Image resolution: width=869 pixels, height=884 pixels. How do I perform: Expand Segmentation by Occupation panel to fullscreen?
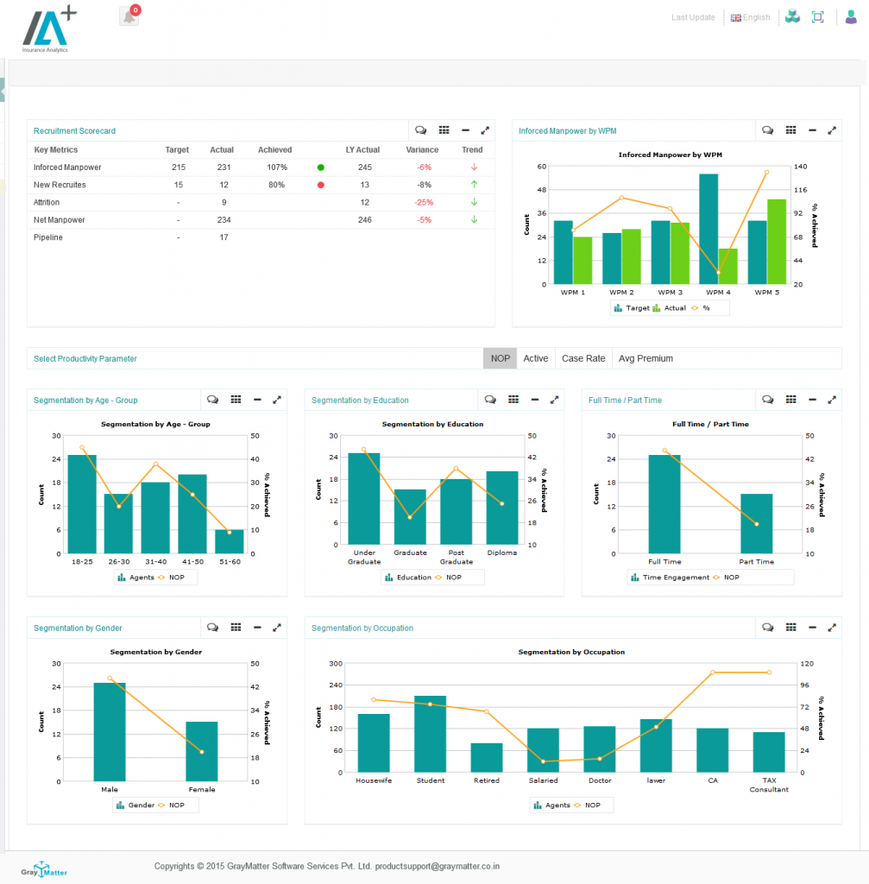(x=832, y=628)
